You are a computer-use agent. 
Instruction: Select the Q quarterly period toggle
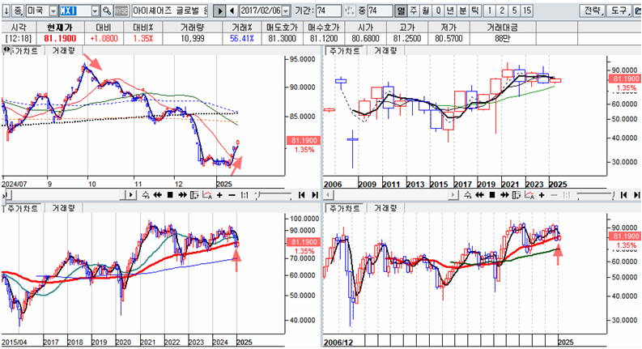click(438, 11)
